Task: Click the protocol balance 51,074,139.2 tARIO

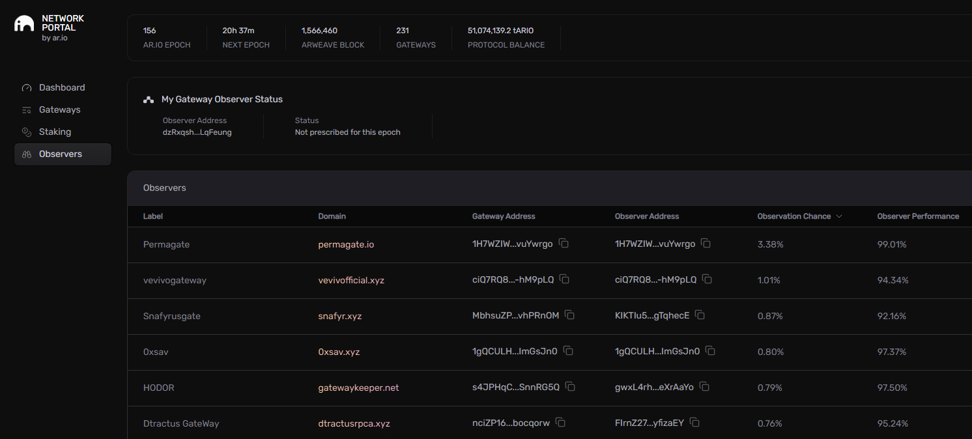Action: click(501, 31)
